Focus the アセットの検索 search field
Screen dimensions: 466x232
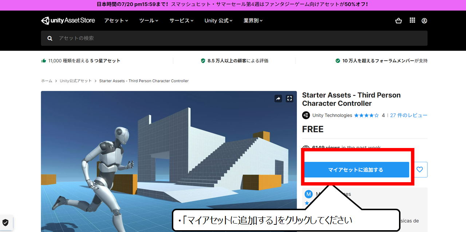click(234, 38)
